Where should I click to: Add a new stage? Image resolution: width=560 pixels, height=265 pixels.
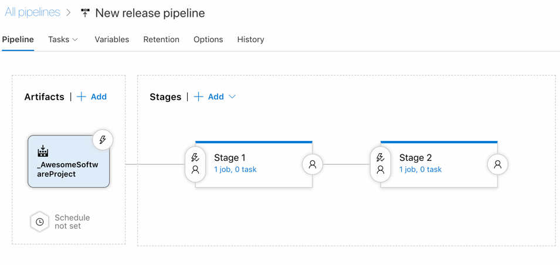(209, 97)
